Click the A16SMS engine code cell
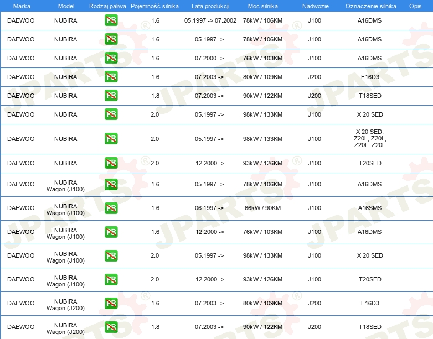The width and height of the screenshot is (433, 339). tap(370, 208)
